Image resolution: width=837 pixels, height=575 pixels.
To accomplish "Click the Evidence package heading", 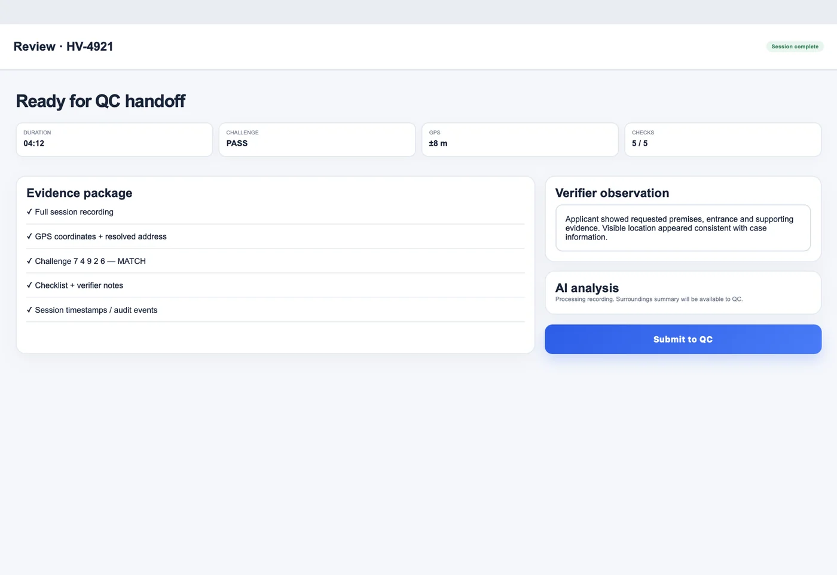I will [80, 193].
